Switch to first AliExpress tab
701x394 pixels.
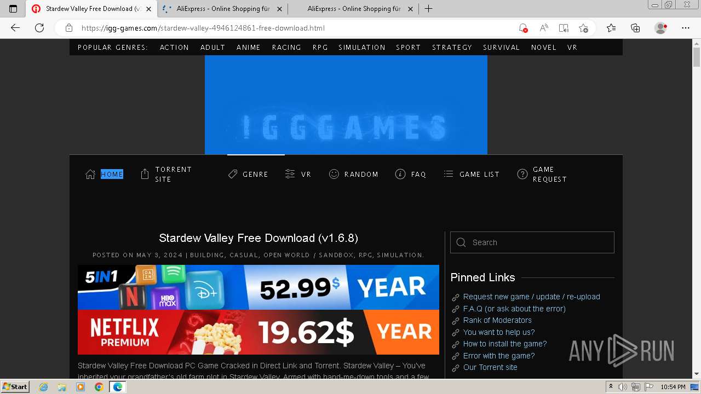pos(223,9)
